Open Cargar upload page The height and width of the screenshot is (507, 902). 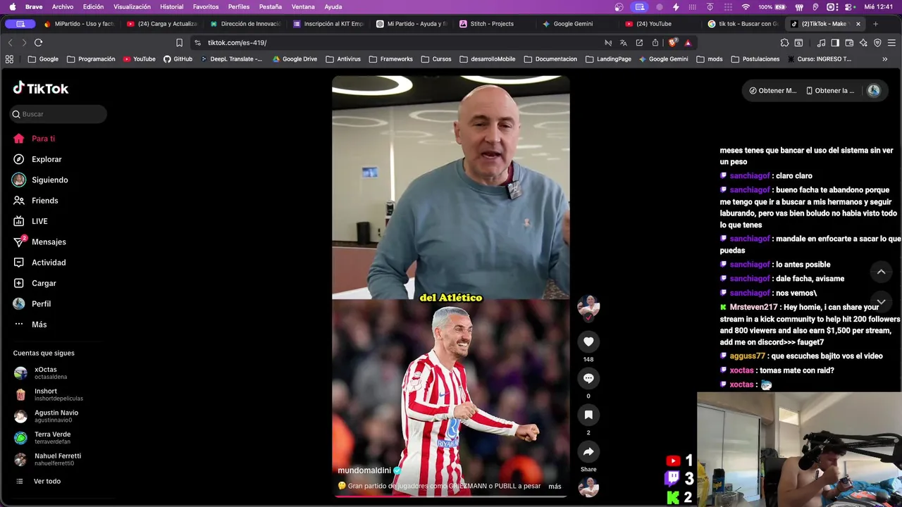[x=44, y=283]
